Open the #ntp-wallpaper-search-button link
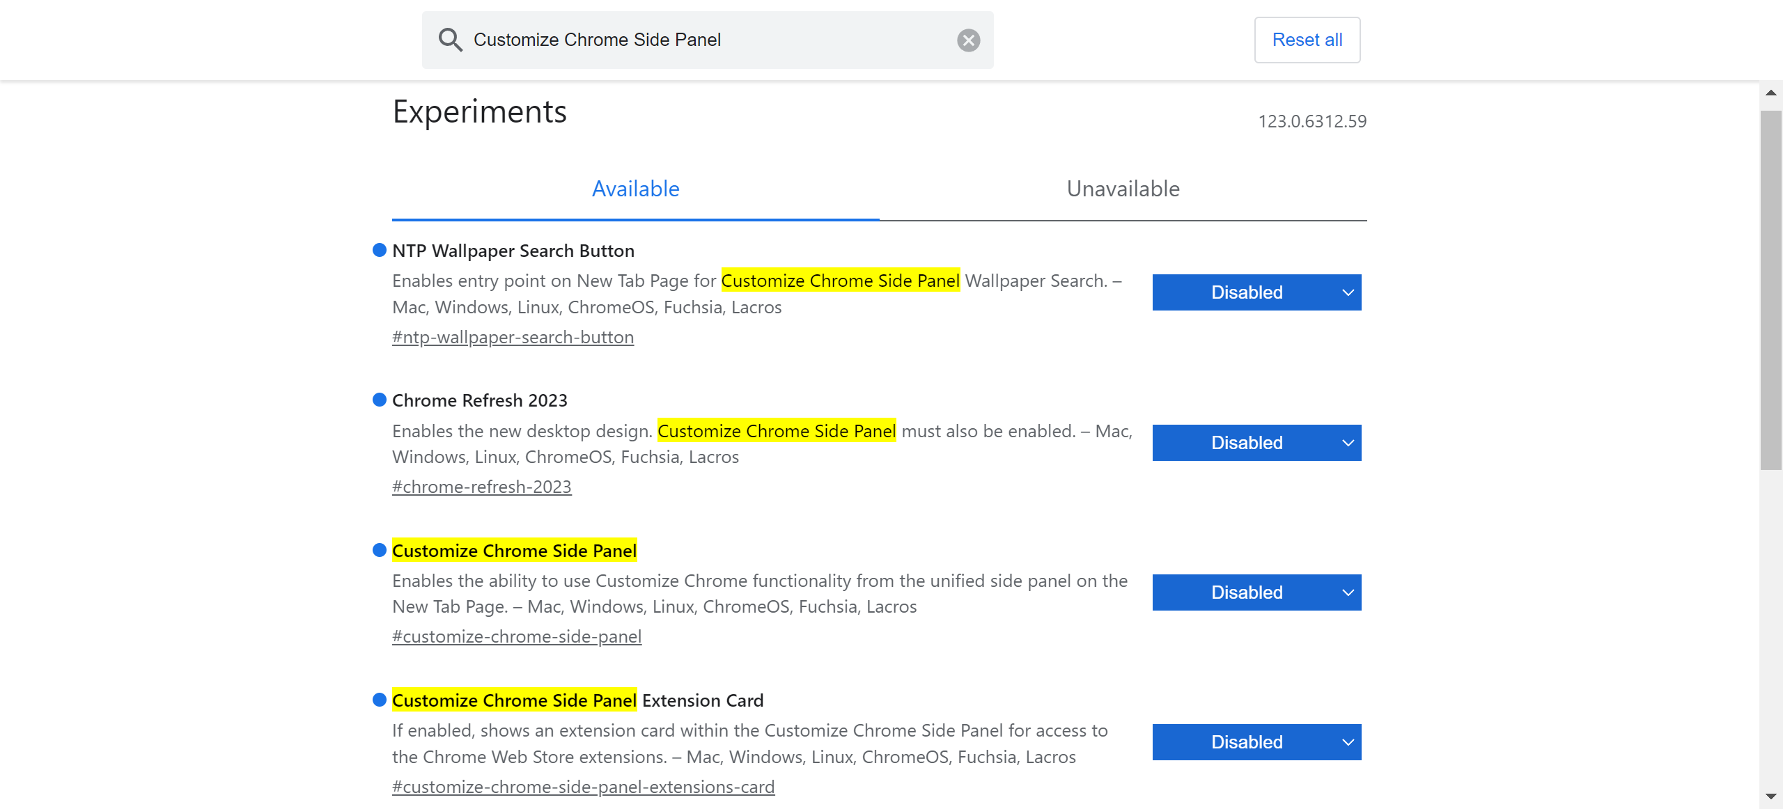 [513, 337]
